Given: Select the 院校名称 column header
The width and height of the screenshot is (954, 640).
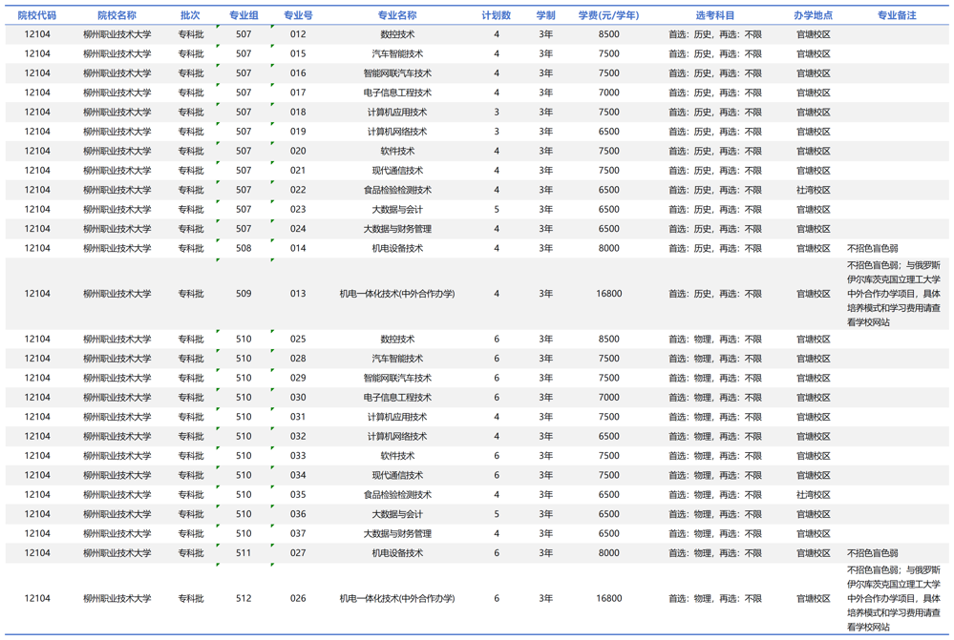Looking at the screenshot, I should [x=117, y=15].
